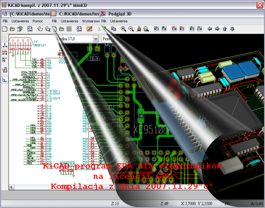Open Ustawienia menu in 3D viewer
This screenshot has height=208, width=265.
click(119, 21)
